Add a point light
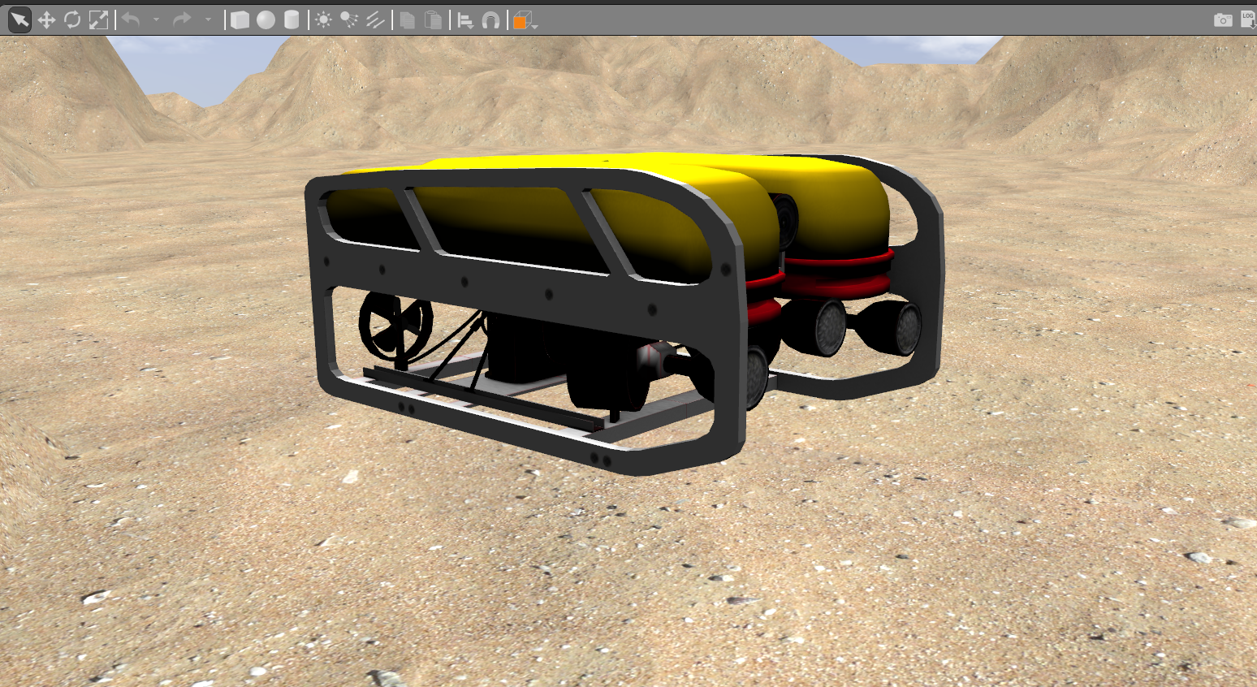The height and width of the screenshot is (687, 1257). click(323, 19)
